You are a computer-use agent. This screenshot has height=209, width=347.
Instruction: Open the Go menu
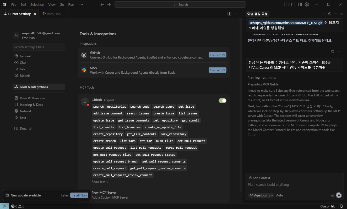tap(62, 4)
